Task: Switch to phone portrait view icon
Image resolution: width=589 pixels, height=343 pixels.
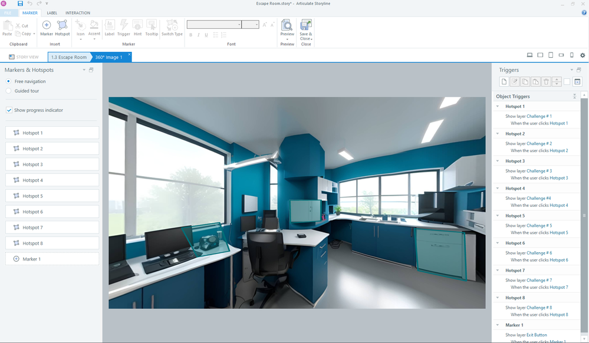Action: (x=572, y=55)
